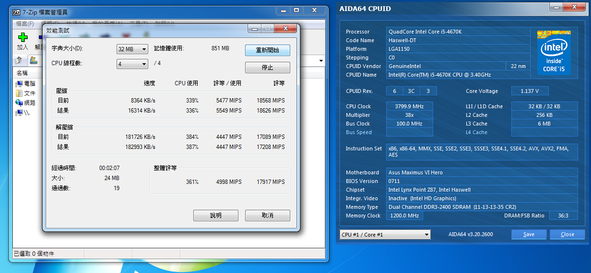Click the '256 KB' L2 cache value
Screen dimensions: 591x273
click(x=544, y=115)
